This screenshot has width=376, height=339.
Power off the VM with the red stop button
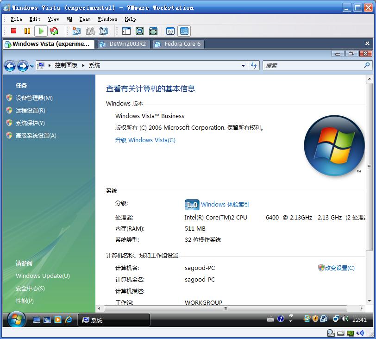coord(14,31)
